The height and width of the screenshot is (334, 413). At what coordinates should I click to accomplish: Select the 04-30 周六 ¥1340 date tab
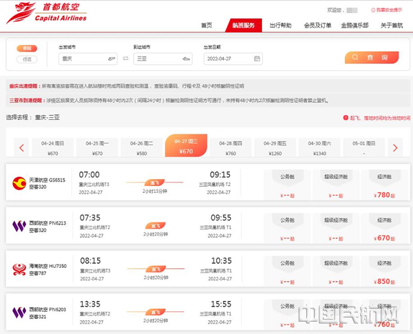tap(320, 148)
